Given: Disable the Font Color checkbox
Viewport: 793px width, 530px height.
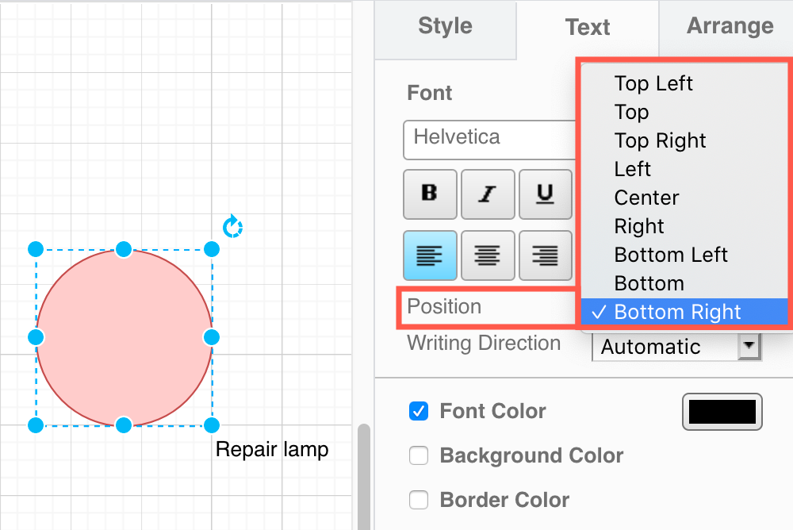Looking at the screenshot, I should pyautogui.click(x=418, y=411).
